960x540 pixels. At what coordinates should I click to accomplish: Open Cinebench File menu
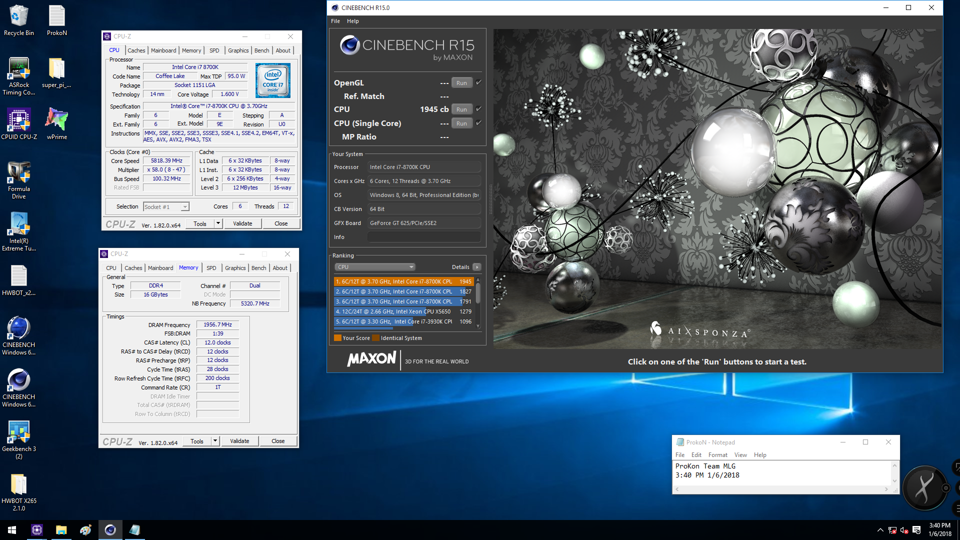click(335, 21)
